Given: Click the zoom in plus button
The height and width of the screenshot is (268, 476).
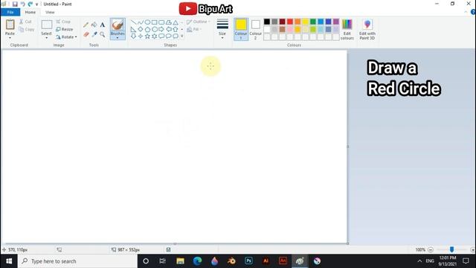Looking at the screenshot, I should point(473,250).
